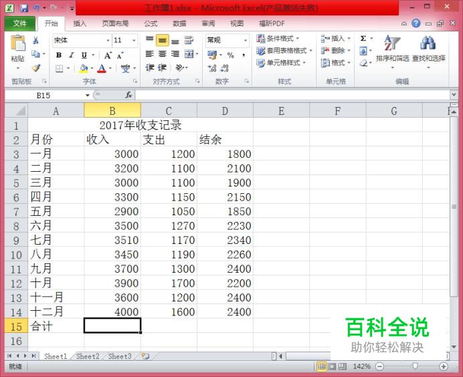Click 删除 cells button
This screenshot has height=377, width=463.
point(336,51)
